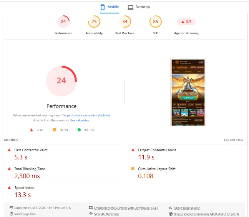This screenshot has height=217, width=249.
Task: Click the Cumulative Layout Shift metric label
Action: click(157, 169)
